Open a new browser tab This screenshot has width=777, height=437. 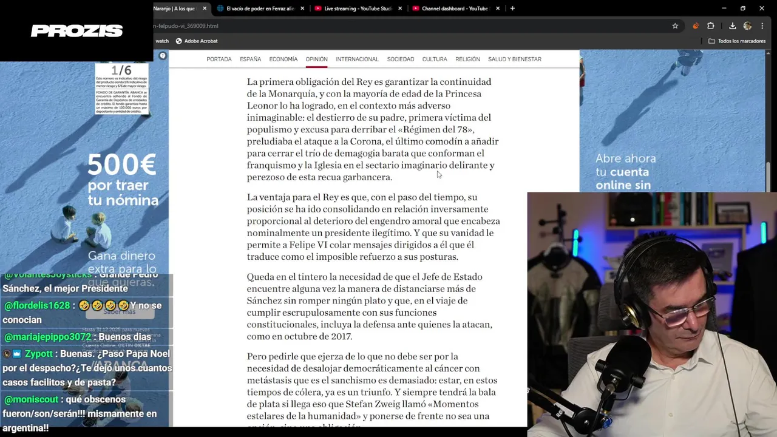click(512, 8)
